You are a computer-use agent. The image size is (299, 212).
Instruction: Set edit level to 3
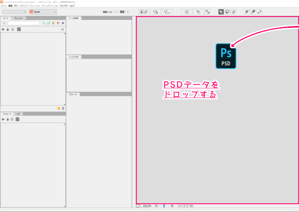[x=128, y=12]
